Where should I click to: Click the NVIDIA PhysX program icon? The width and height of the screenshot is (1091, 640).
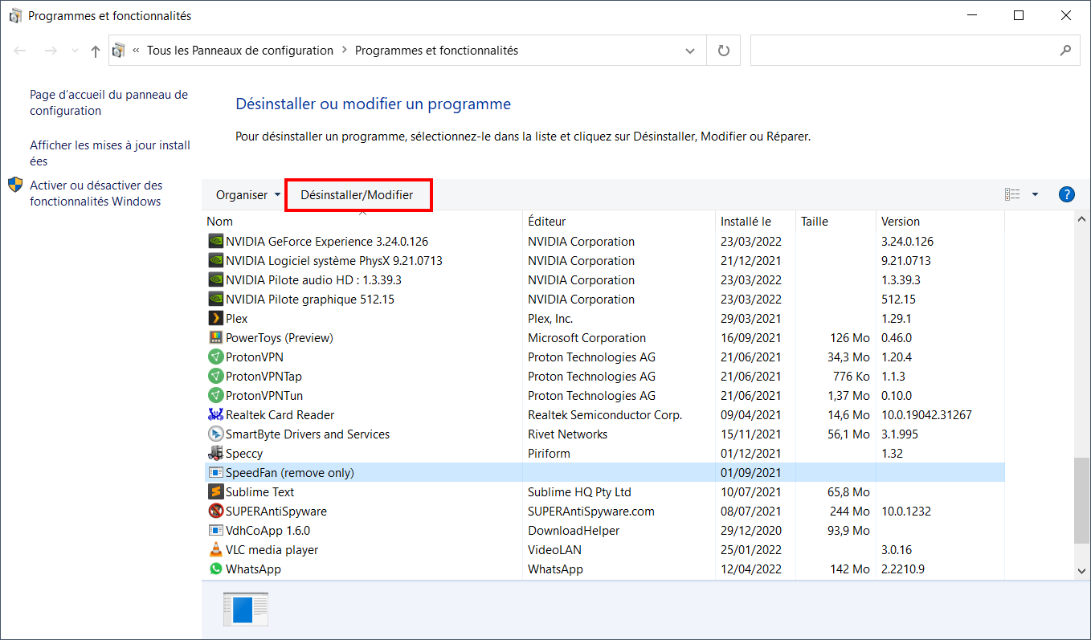215,261
